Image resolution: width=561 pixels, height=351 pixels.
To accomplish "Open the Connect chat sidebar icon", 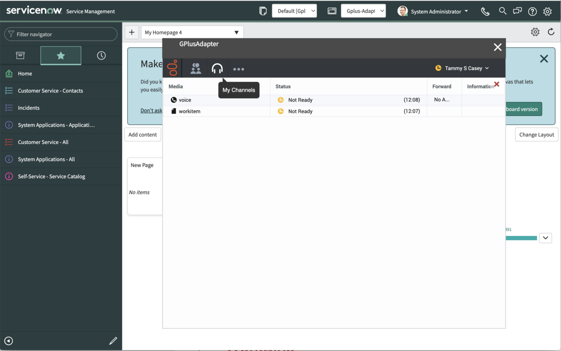I will [517, 11].
